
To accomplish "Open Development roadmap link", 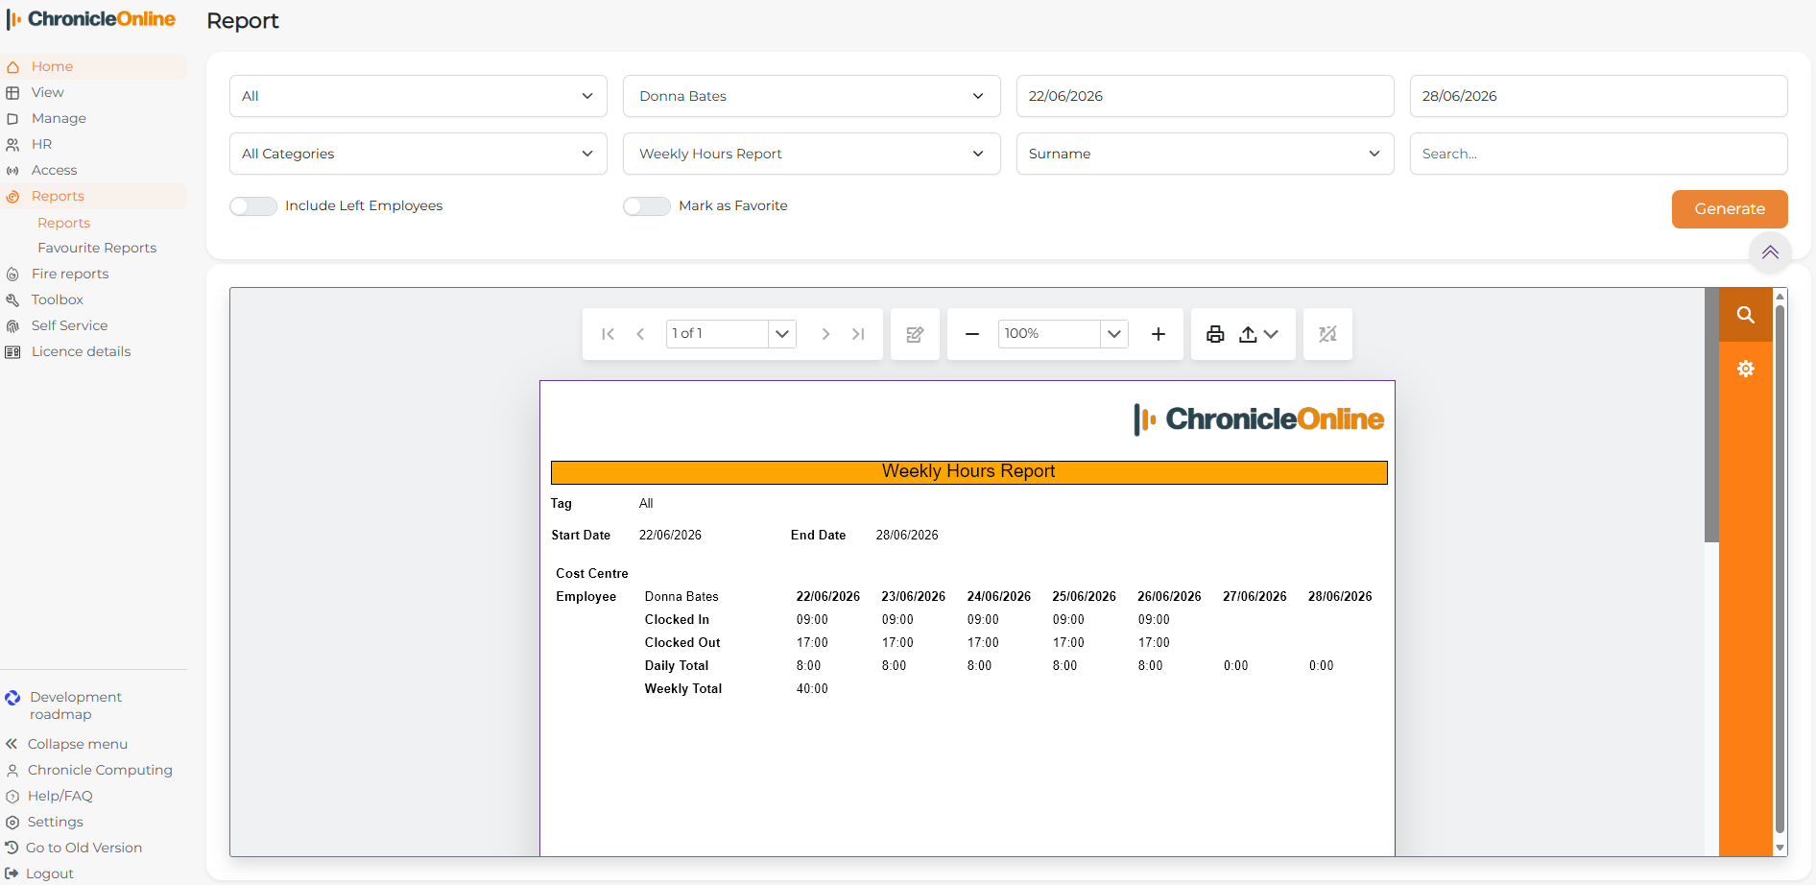I will pyautogui.click(x=75, y=706).
